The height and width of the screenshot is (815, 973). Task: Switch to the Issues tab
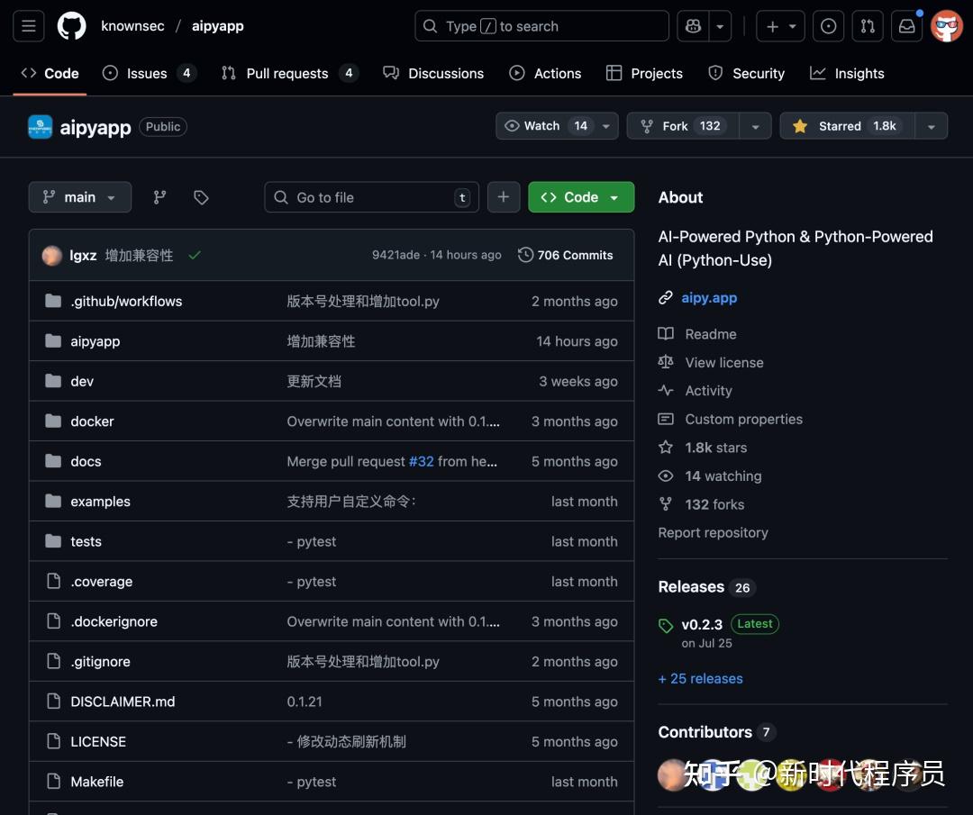tap(149, 73)
